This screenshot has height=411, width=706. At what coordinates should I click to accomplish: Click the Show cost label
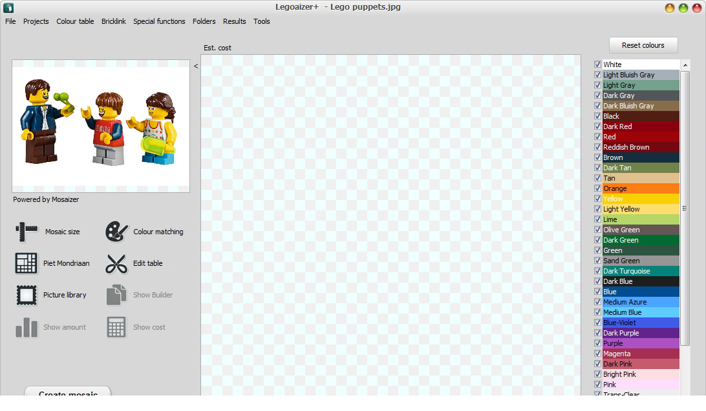click(149, 327)
